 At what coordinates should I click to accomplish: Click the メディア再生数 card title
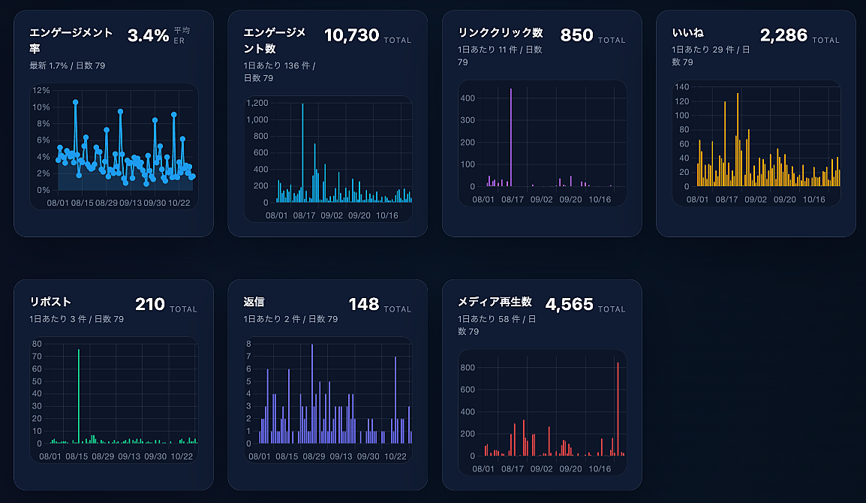495,302
